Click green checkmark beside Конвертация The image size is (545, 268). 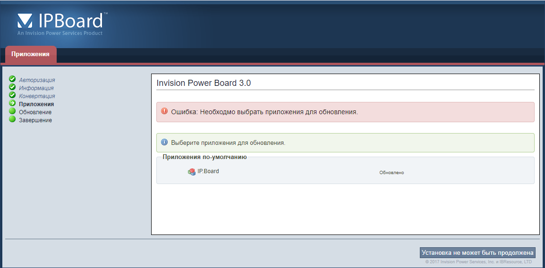(x=12, y=95)
